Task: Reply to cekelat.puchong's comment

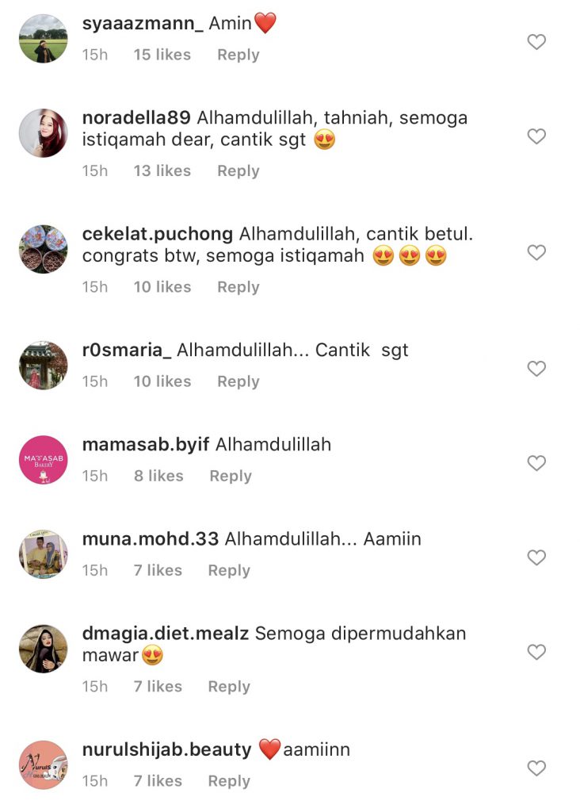Action: pos(238,287)
